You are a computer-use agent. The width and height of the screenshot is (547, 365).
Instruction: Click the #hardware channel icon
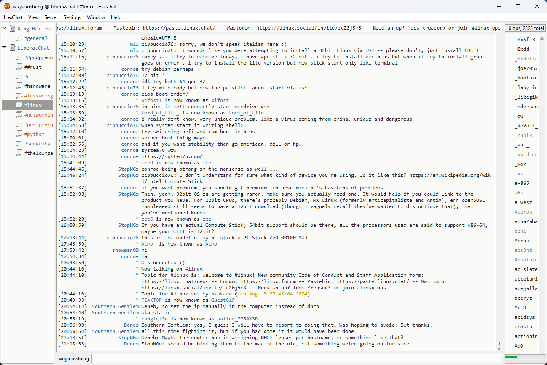[19, 86]
